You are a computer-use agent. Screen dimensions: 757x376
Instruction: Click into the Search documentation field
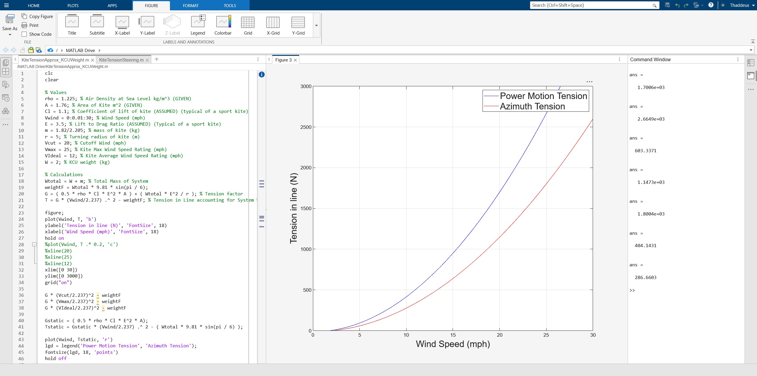pos(592,5)
